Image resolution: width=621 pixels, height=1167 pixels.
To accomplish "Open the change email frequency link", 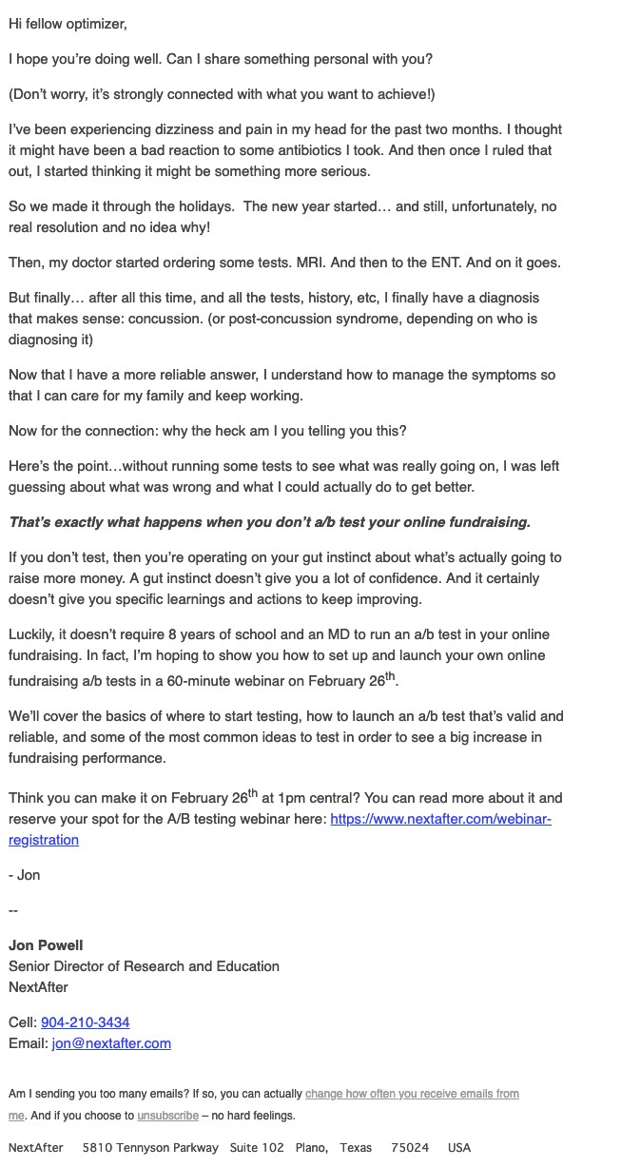I will point(412,1094).
